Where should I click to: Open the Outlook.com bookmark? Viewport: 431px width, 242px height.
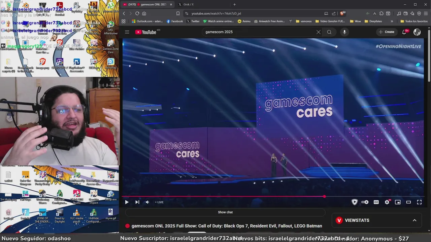click(147, 21)
